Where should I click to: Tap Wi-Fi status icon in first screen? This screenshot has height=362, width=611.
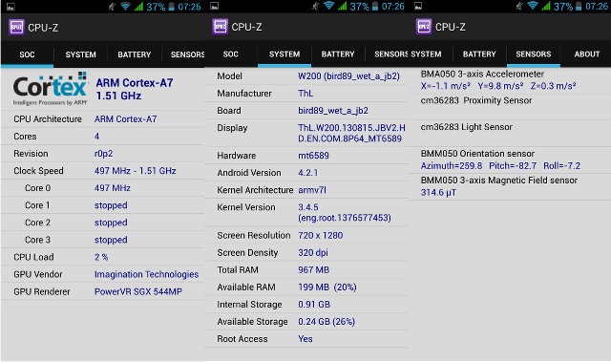125,7
